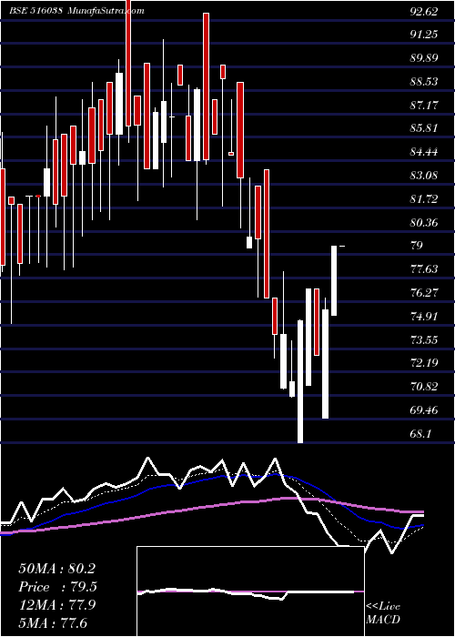Click the 84.44 price axis label
The height and width of the screenshot is (637, 455).
pyautogui.click(x=424, y=152)
